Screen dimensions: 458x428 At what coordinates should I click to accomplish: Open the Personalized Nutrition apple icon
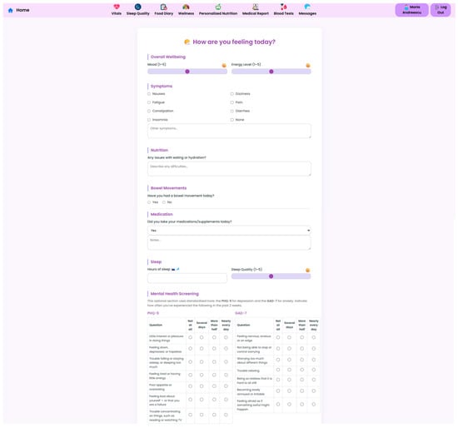coord(218,7)
